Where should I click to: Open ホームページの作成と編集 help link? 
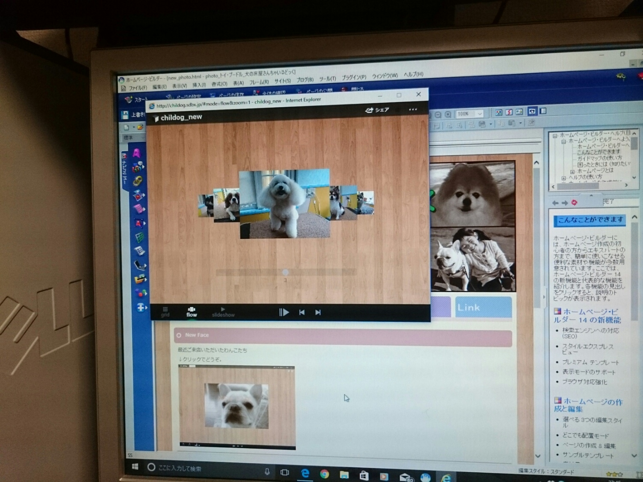[588, 405]
